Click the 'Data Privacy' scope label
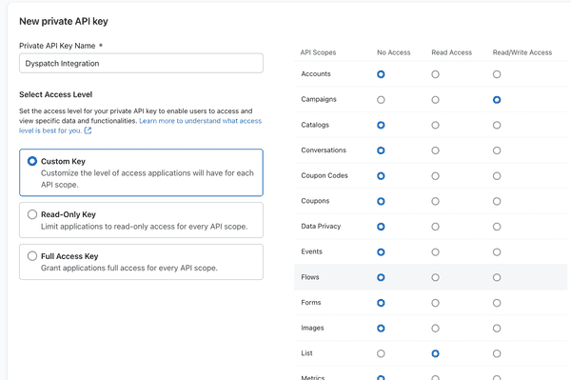 click(321, 227)
